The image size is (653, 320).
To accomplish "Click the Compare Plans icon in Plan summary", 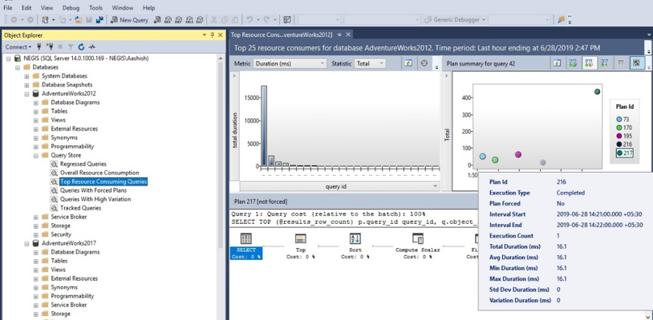I will [604, 63].
